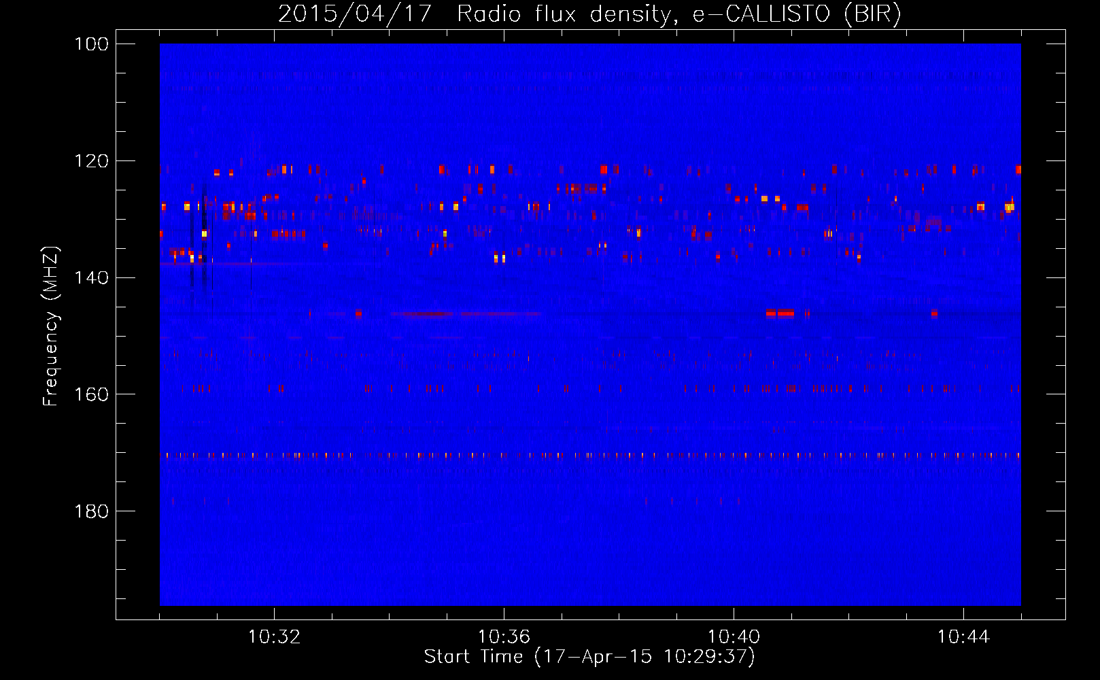Click the 180 frequency tick label
This screenshot has height=680, width=1100.
click(x=92, y=511)
